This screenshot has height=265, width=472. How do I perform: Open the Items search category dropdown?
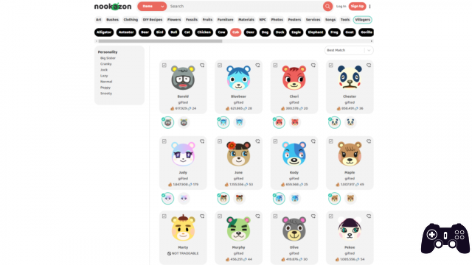(x=152, y=7)
